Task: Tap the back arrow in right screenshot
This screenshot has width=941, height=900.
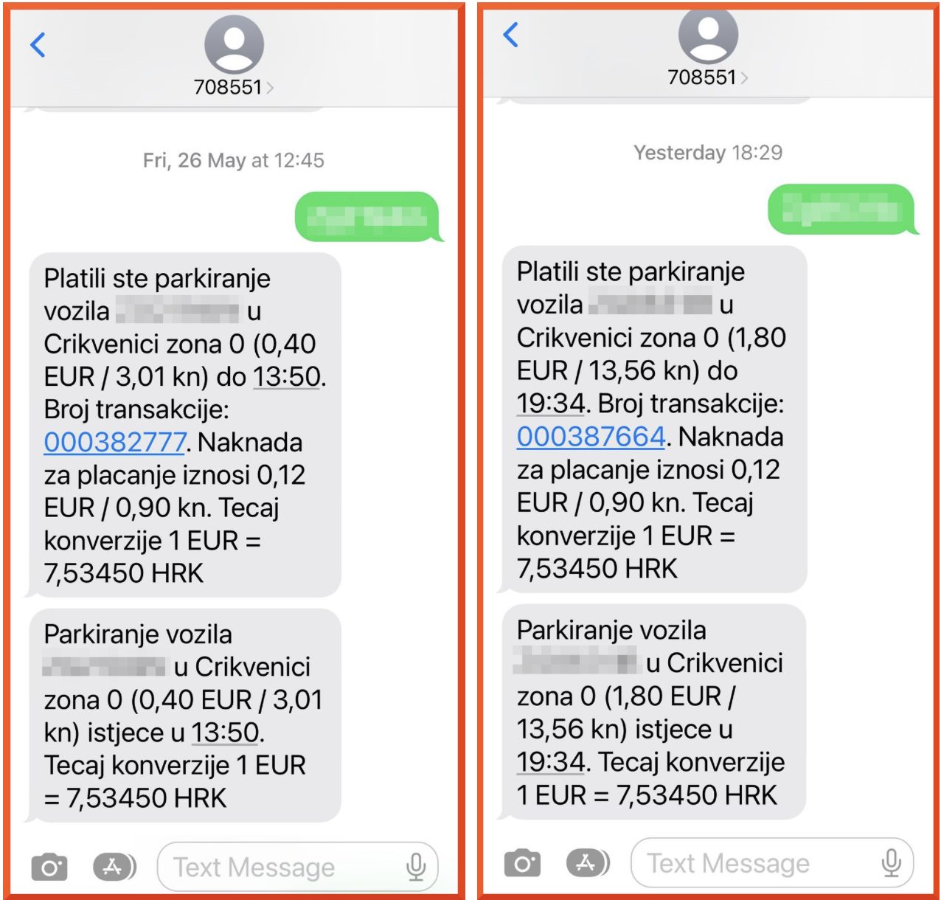Action: (510, 34)
